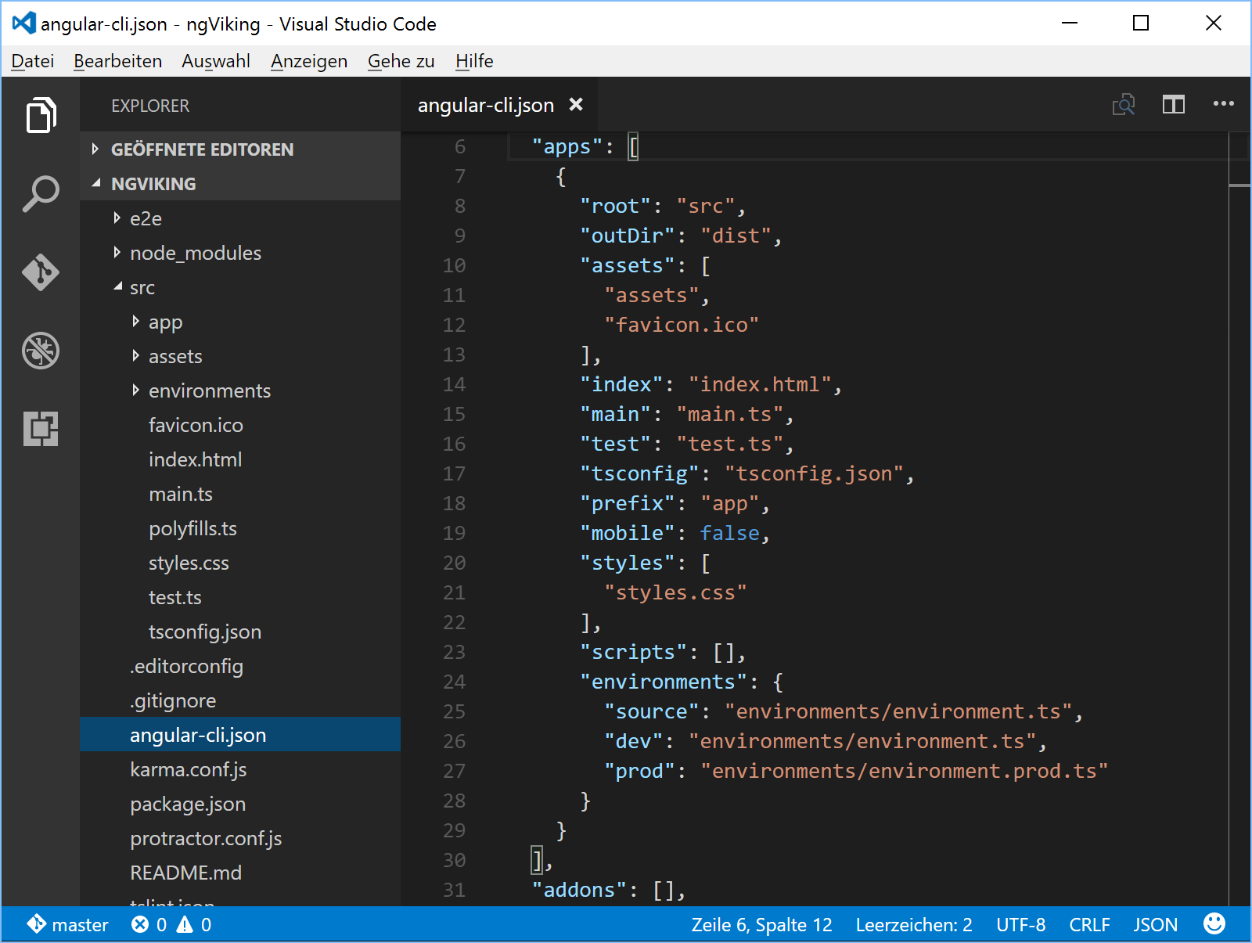
Task: Open the editor more actions menu
Action: coord(1224,103)
